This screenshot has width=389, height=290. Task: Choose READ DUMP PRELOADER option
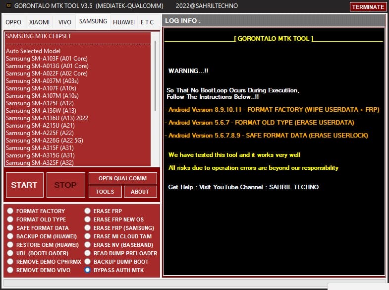pyautogui.click(x=121, y=253)
